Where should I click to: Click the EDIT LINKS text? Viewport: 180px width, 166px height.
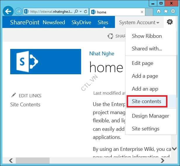(x=30, y=96)
